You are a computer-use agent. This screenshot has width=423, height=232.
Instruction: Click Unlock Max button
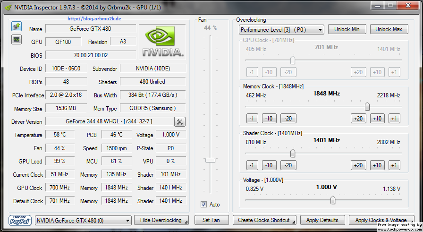click(x=389, y=29)
